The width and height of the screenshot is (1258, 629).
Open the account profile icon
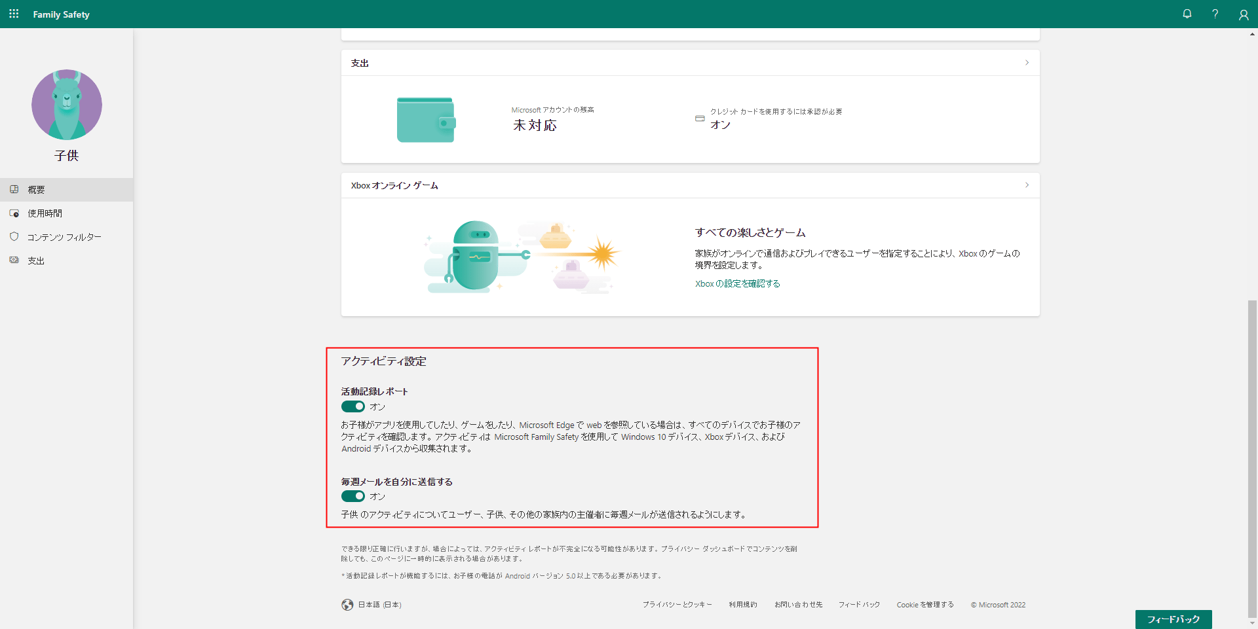[x=1243, y=14]
